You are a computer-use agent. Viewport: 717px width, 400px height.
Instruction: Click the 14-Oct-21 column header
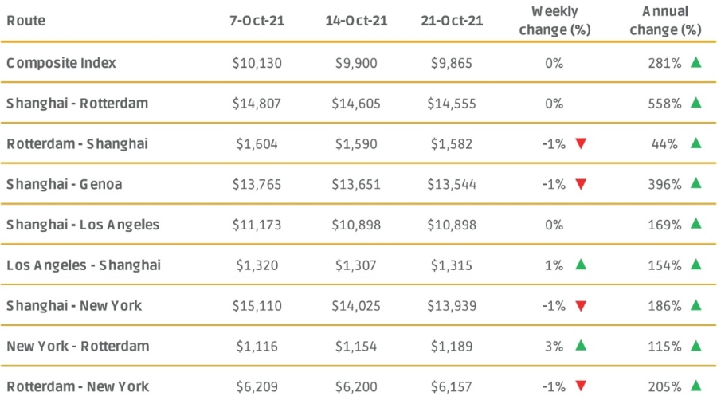355,21
